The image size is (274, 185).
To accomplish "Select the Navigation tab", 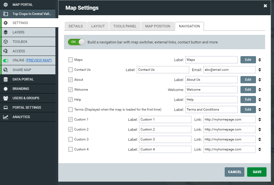I will click(x=189, y=26).
